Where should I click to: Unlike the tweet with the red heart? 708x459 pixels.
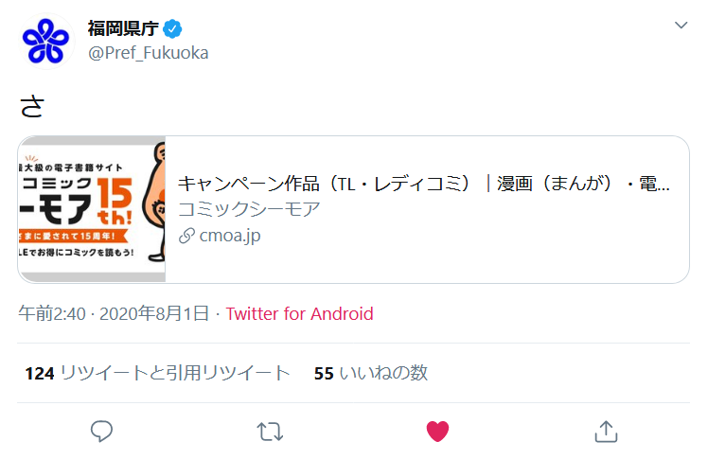point(437,432)
